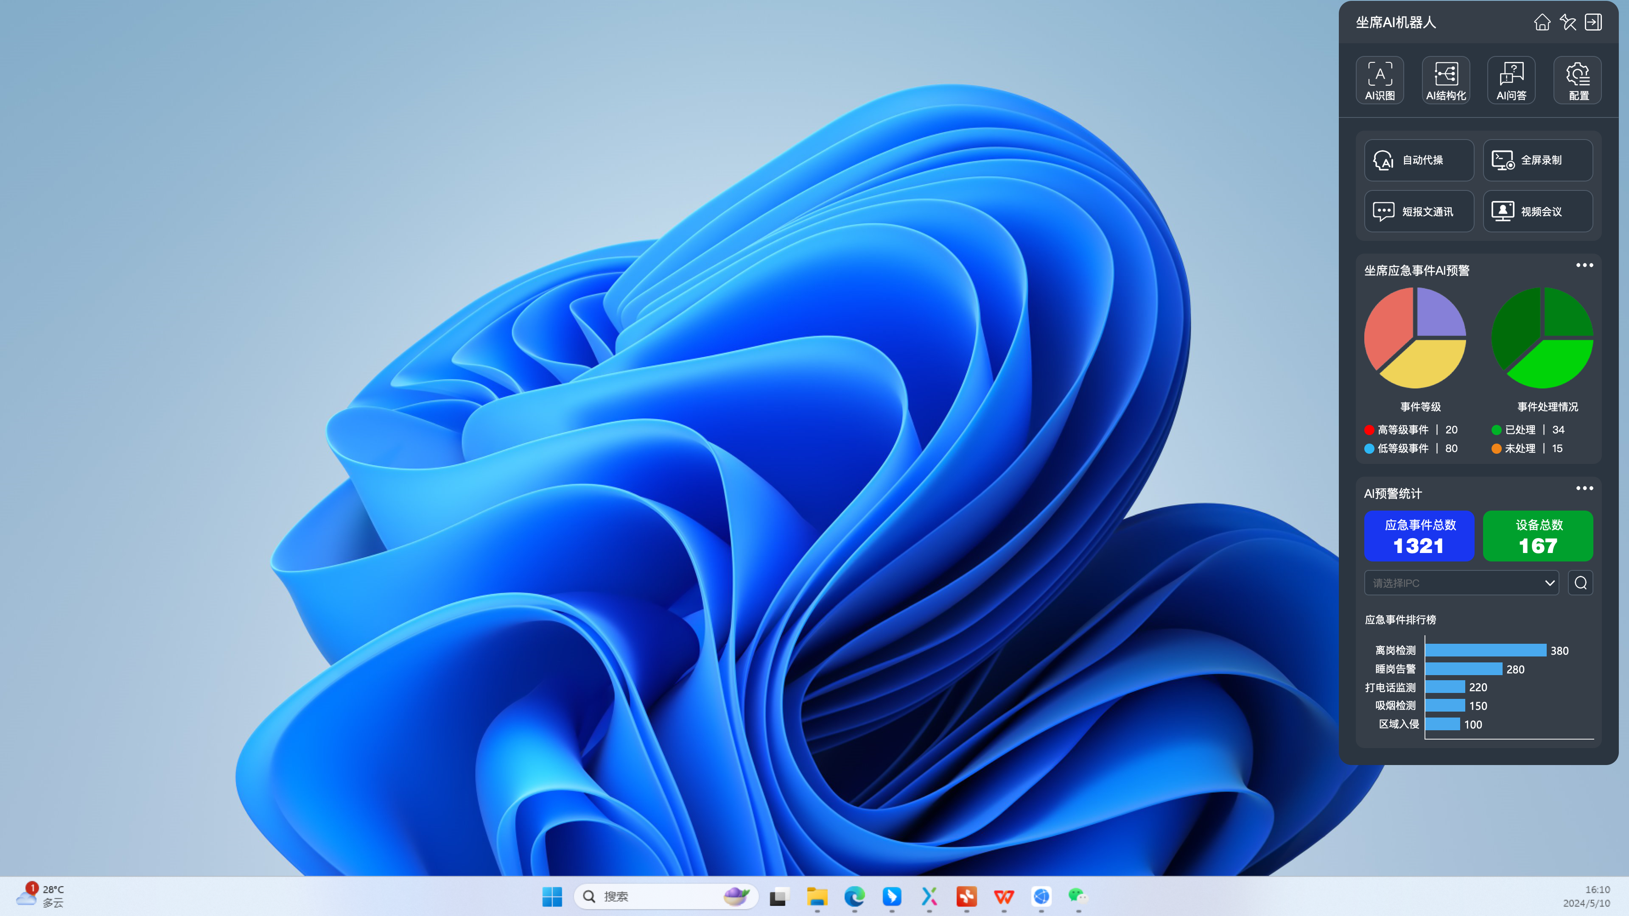Launch 视频会议 video conference
The height and width of the screenshot is (916, 1629).
(1538, 211)
